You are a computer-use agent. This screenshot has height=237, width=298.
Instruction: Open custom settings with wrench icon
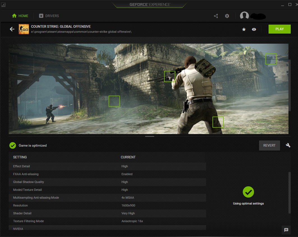[x=288, y=145]
